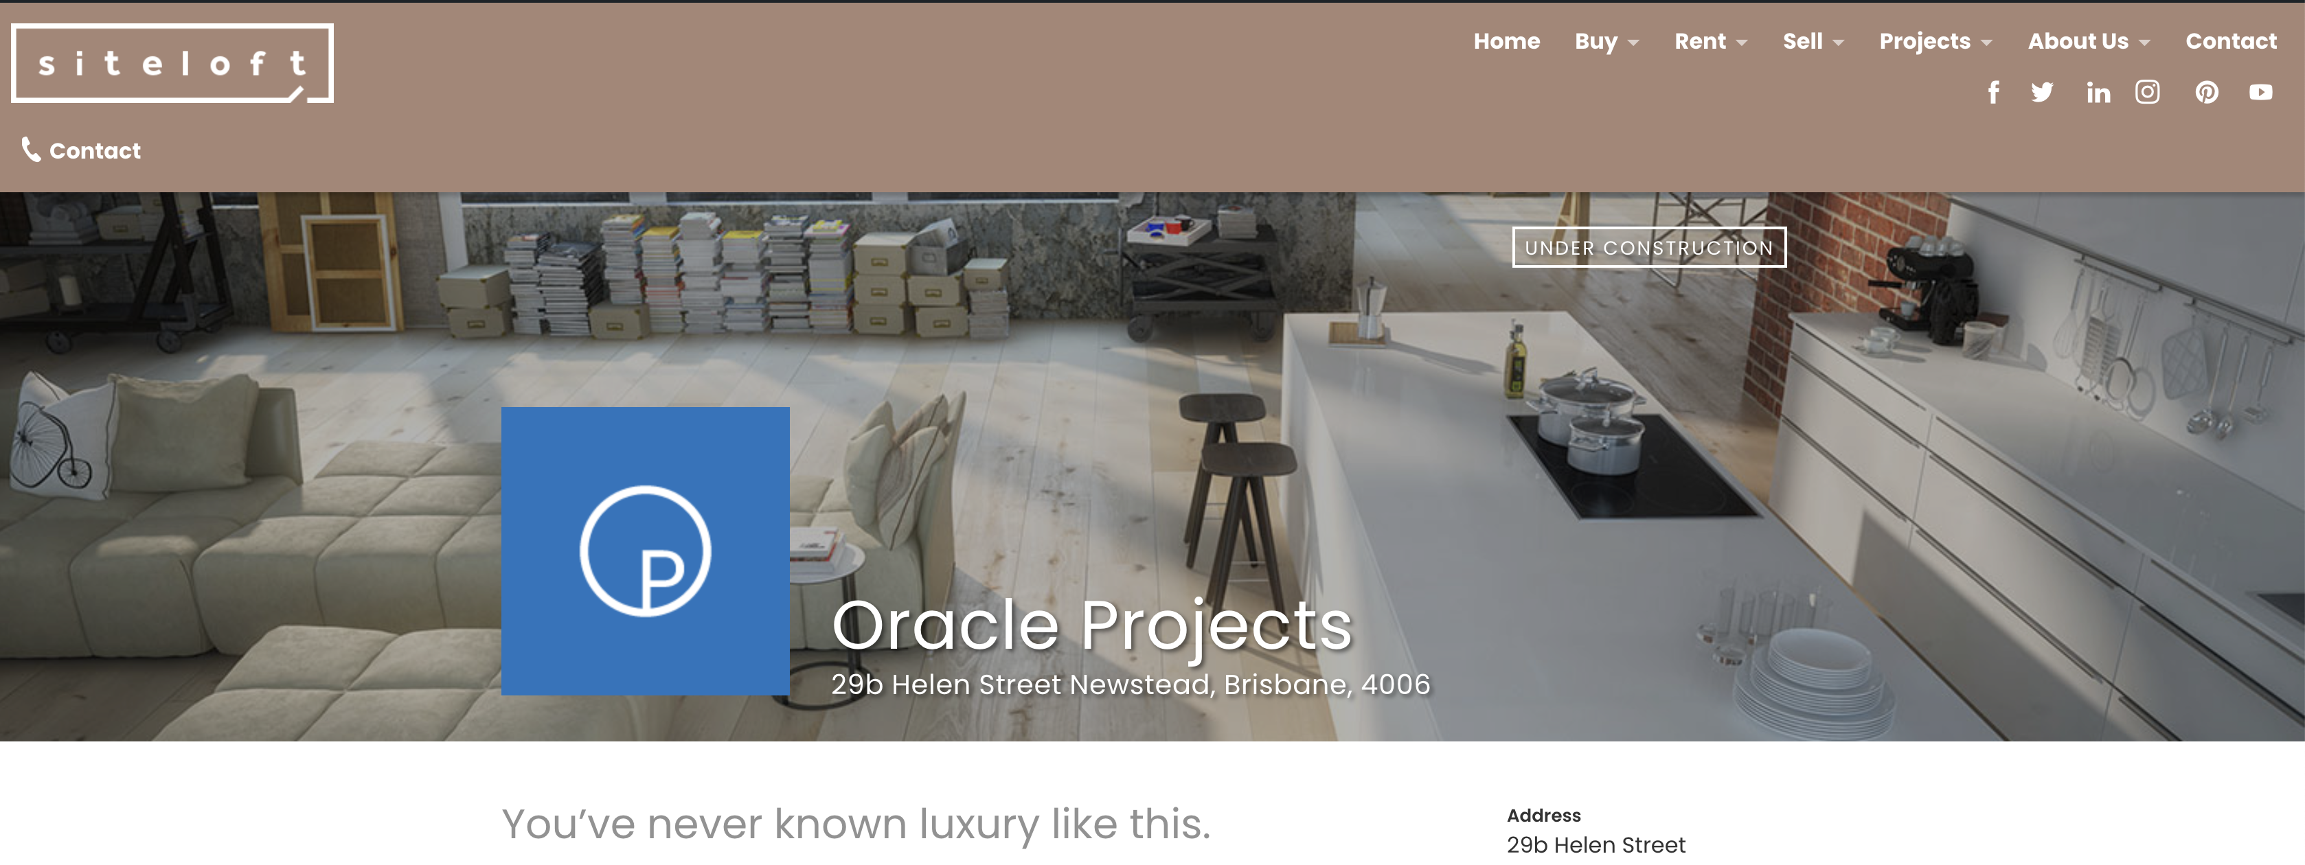Click the siteloft logo
This screenshot has height=865, width=2305.
pyautogui.click(x=172, y=64)
